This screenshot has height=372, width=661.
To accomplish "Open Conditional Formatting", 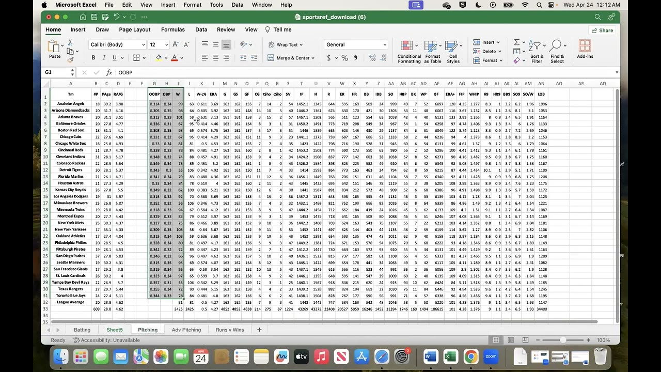I will coord(409,52).
